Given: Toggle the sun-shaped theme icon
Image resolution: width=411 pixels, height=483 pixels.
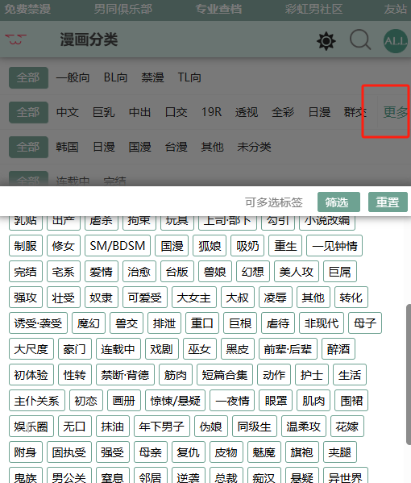Looking at the screenshot, I should [326, 40].
